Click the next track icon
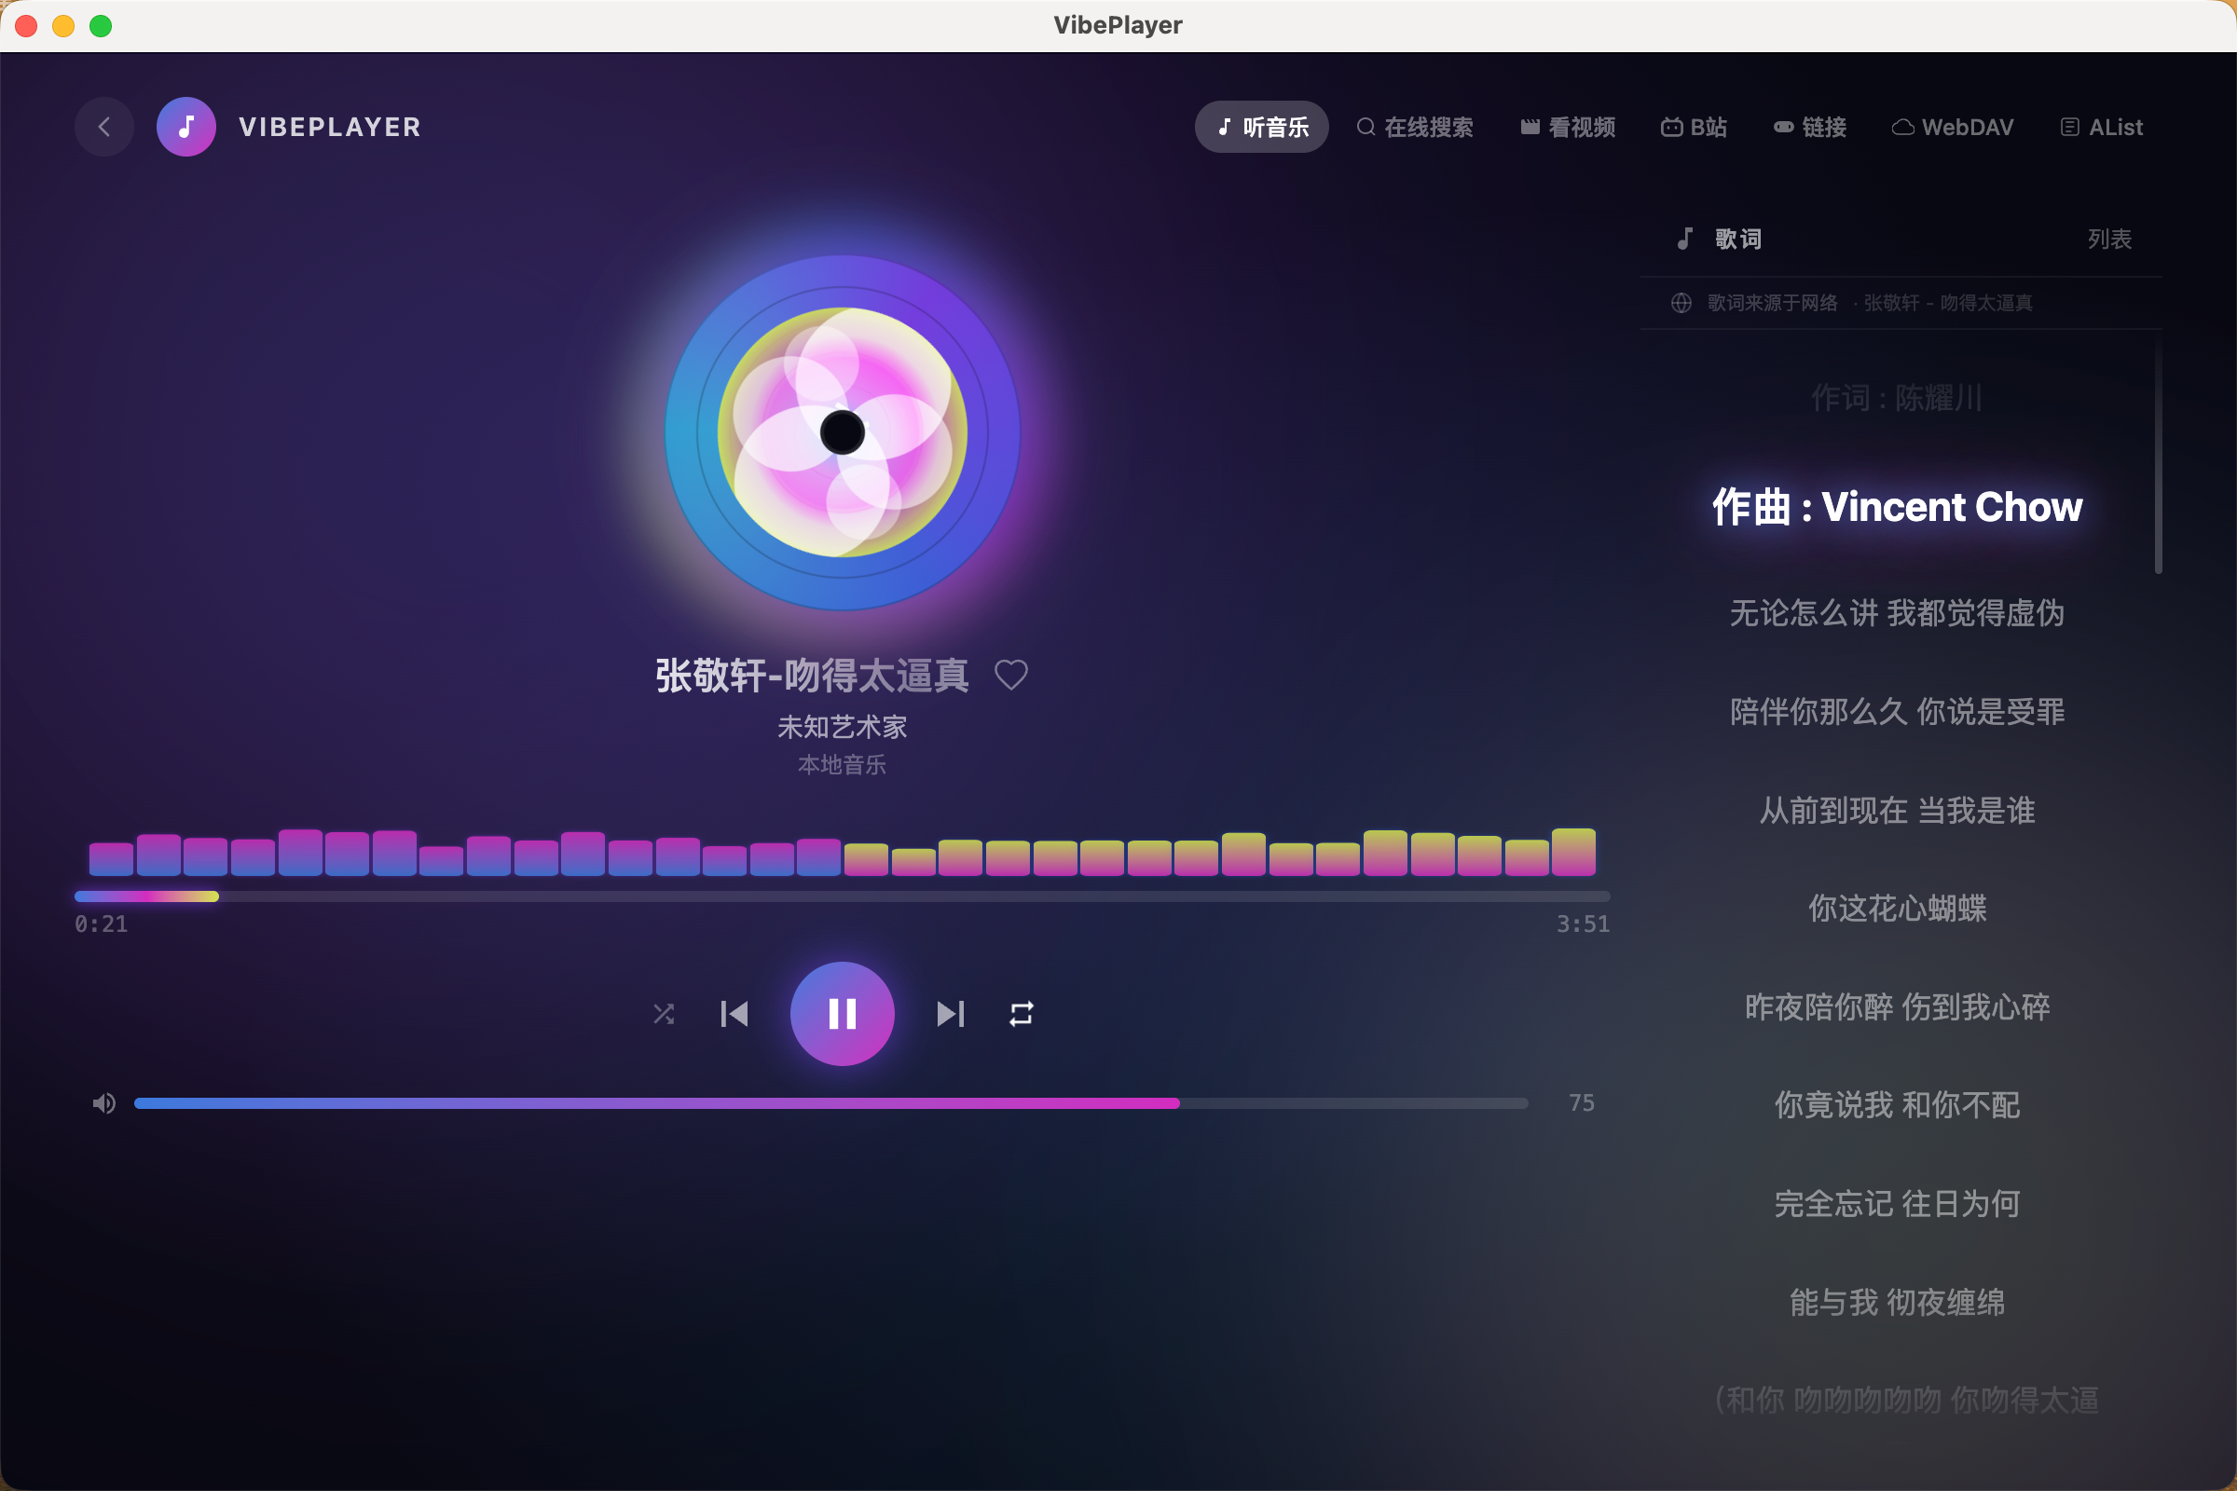The width and height of the screenshot is (2237, 1491). (951, 1014)
